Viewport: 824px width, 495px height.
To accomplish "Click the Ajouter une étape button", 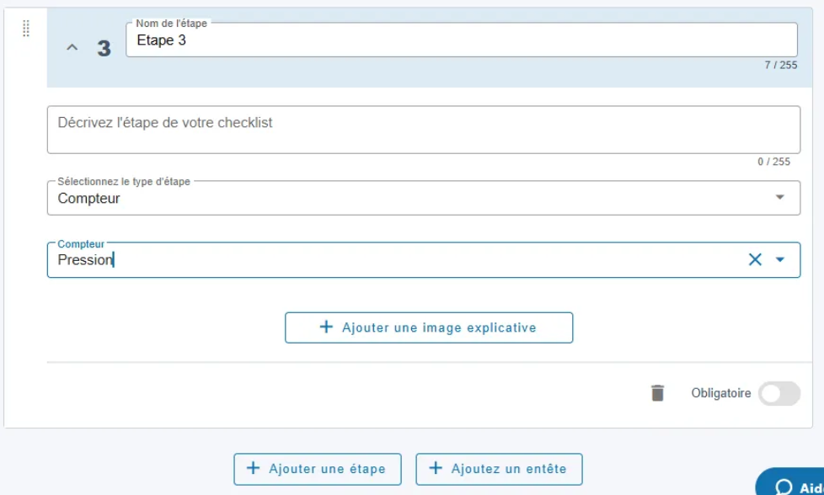I will [x=318, y=469].
